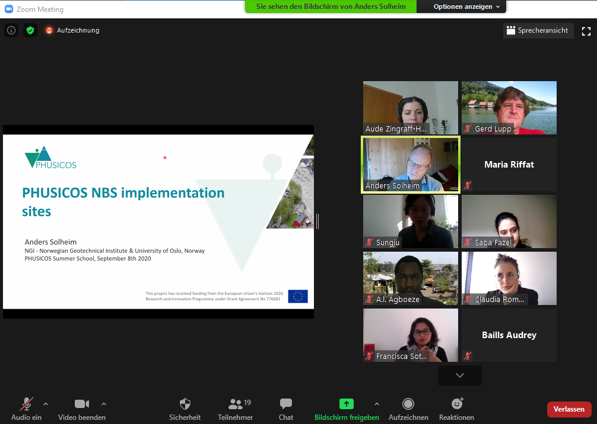597x424 pixels.
Task: Select Gerd Lupp's video thumbnail
Action: [x=509, y=107]
